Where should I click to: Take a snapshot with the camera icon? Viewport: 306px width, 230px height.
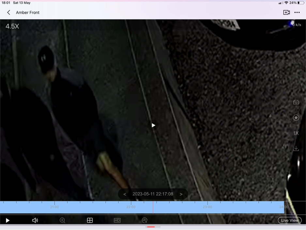[296, 102]
